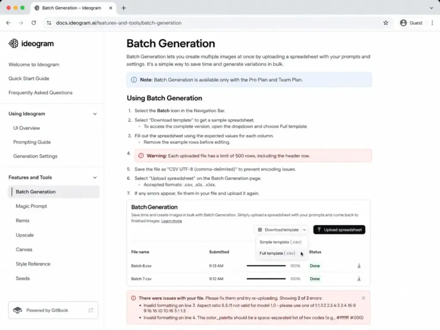Open site information icon in address bar
Screen dimensions: 440x330
coord(49,23)
